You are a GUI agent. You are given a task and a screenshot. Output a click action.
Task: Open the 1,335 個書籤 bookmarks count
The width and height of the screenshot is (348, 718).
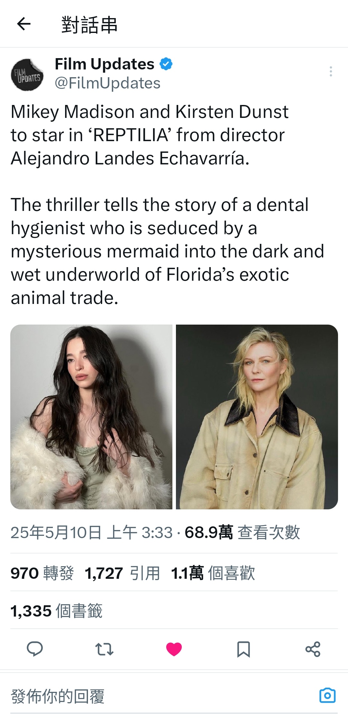57,611
